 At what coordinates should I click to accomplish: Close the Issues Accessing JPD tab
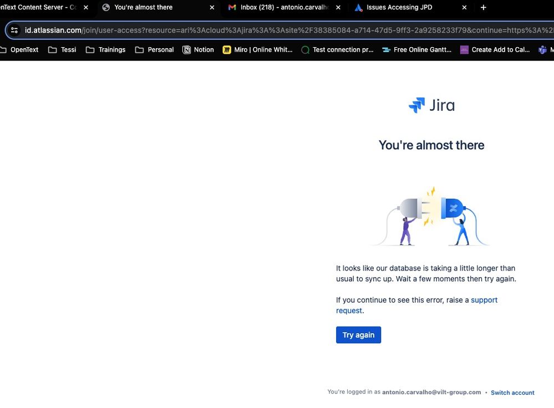[464, 7]
